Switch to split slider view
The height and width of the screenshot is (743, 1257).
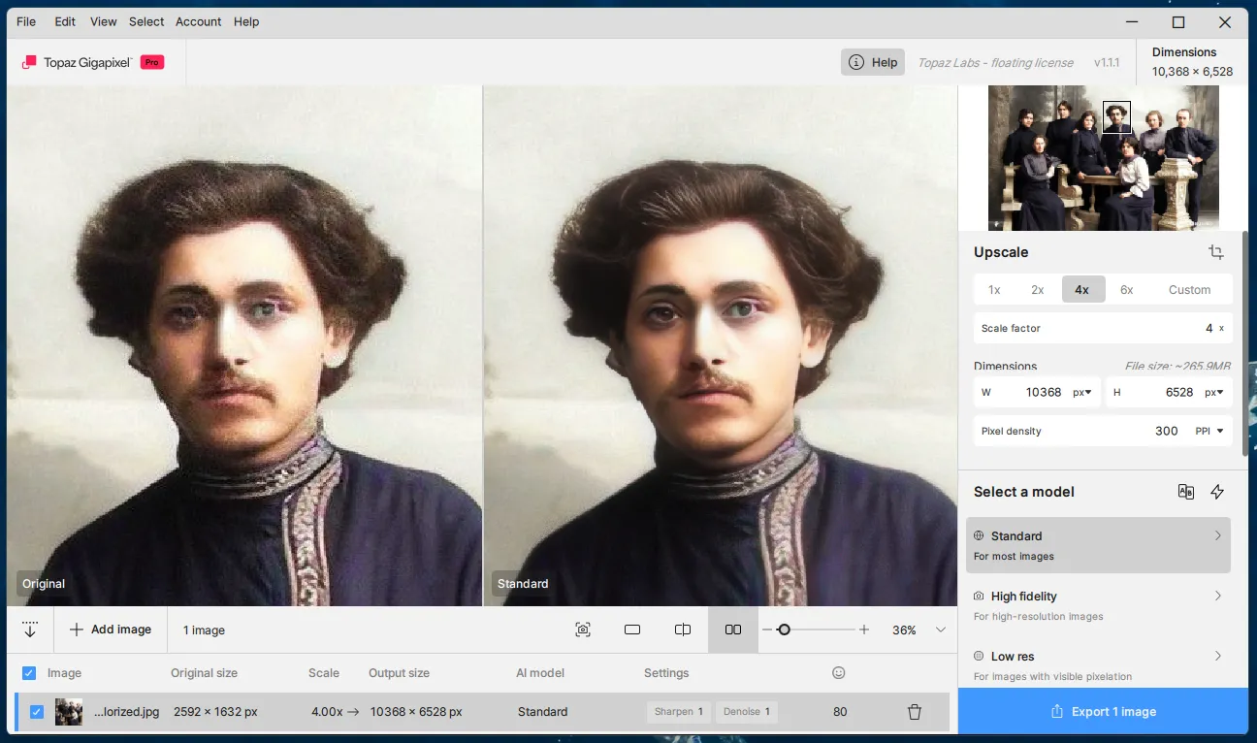[683, 630]
